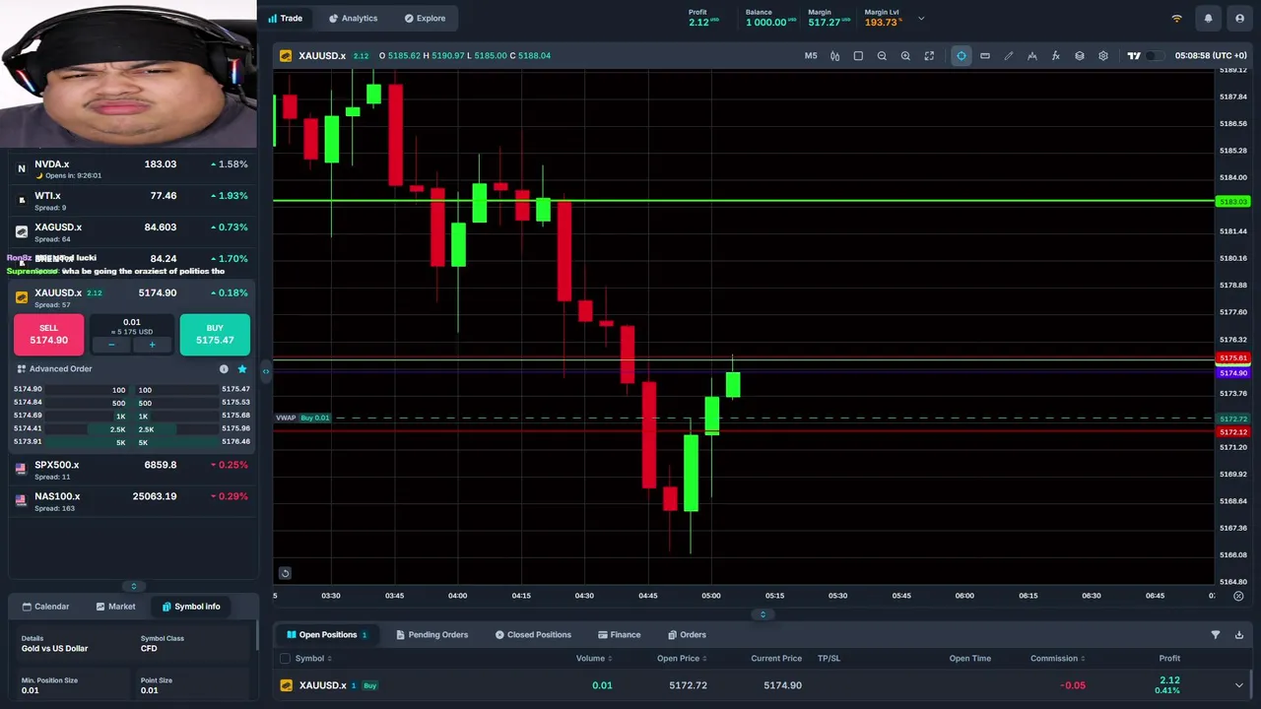Screen dimensions: 1261x709
Task: Click the 5183.03 green price level label
Action: tap(1233, 202)
